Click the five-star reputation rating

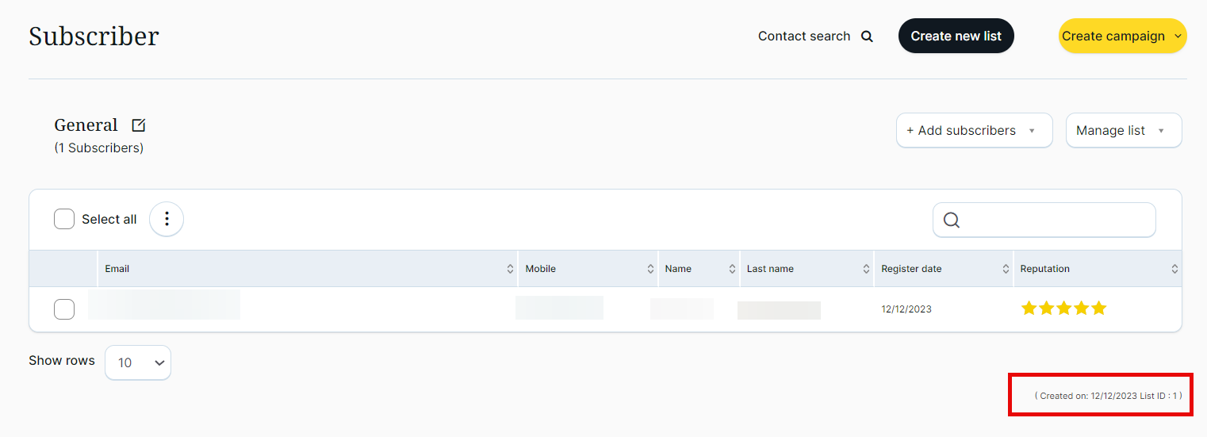1063,309
